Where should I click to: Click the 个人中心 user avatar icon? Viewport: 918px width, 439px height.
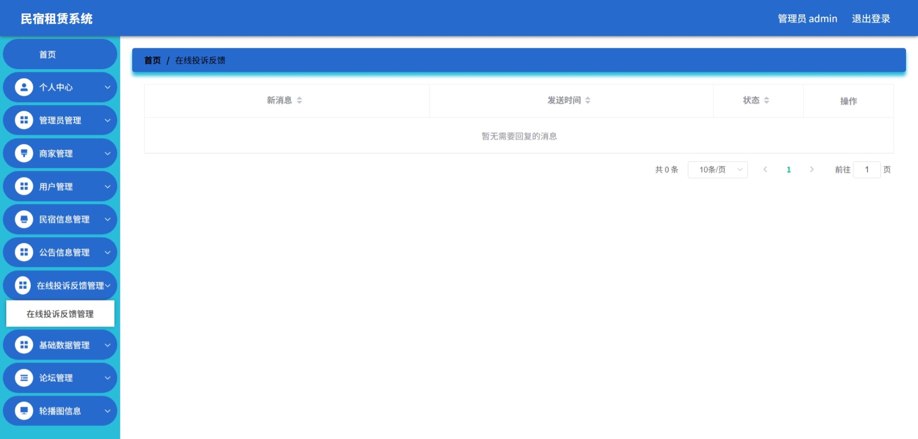[24, 87]
